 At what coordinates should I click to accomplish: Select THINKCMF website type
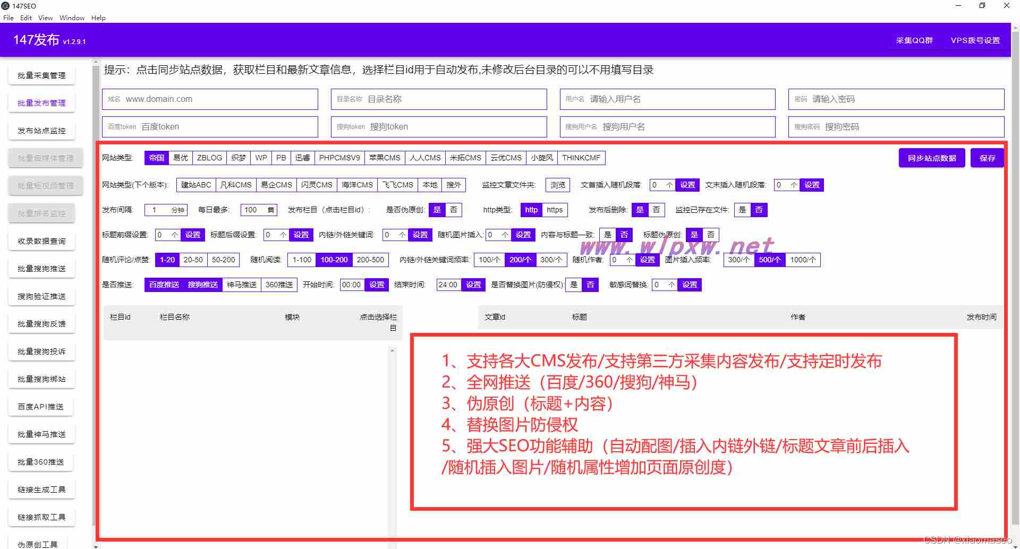tap(581, 158)
